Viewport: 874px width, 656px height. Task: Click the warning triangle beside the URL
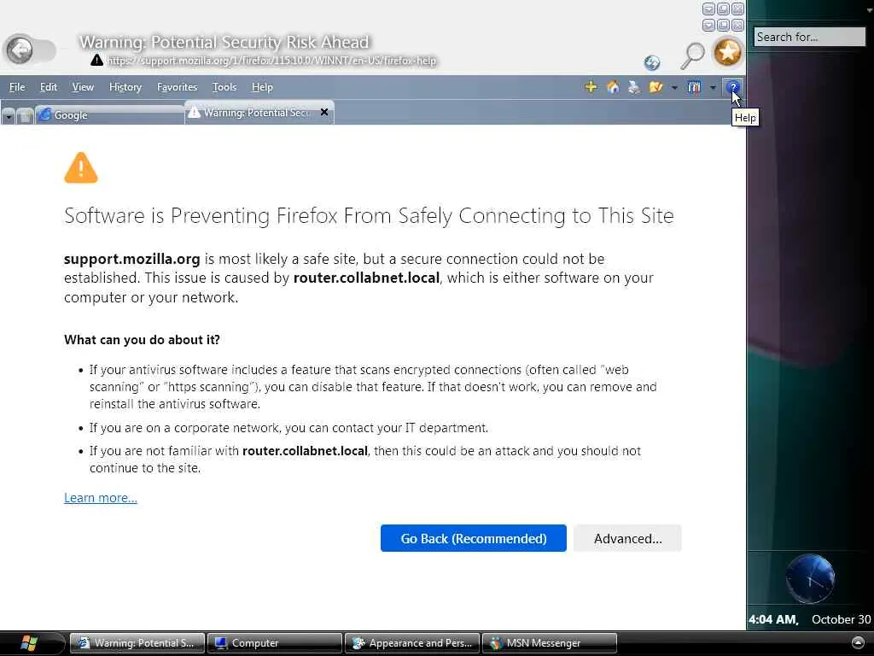(97, 61)
